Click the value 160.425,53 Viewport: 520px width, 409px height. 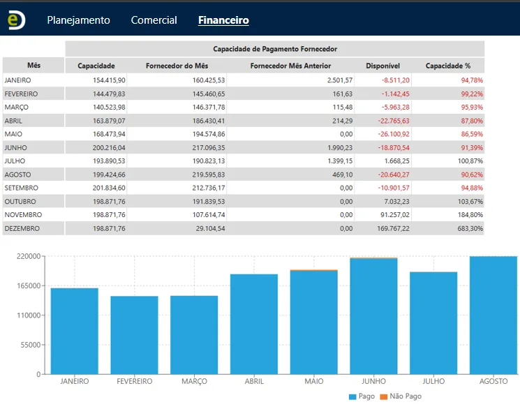point(209,80)
